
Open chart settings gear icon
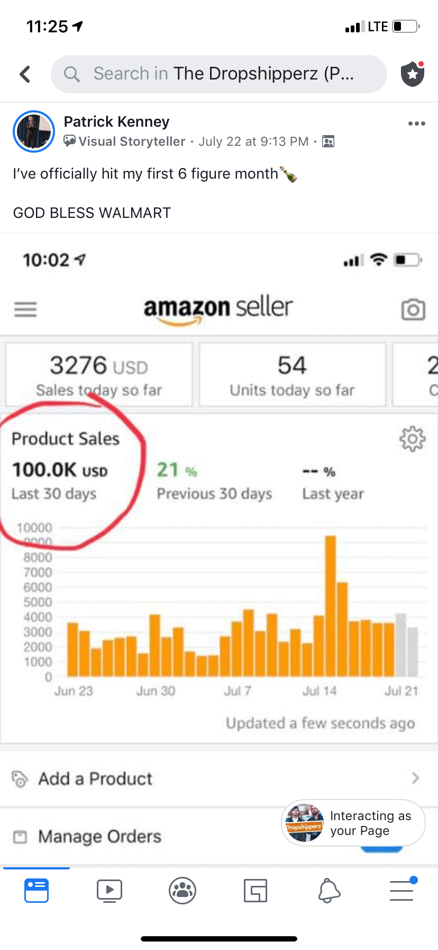tap(412, 439)
